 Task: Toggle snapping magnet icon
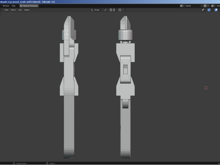point(111,10)
